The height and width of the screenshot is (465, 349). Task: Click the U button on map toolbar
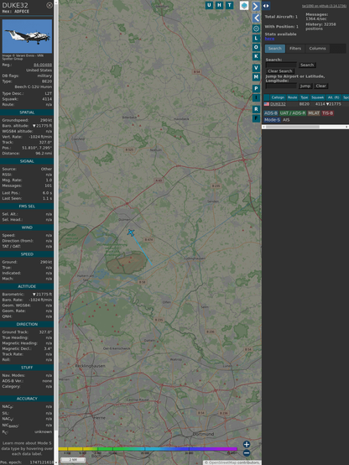click(209, 5)
